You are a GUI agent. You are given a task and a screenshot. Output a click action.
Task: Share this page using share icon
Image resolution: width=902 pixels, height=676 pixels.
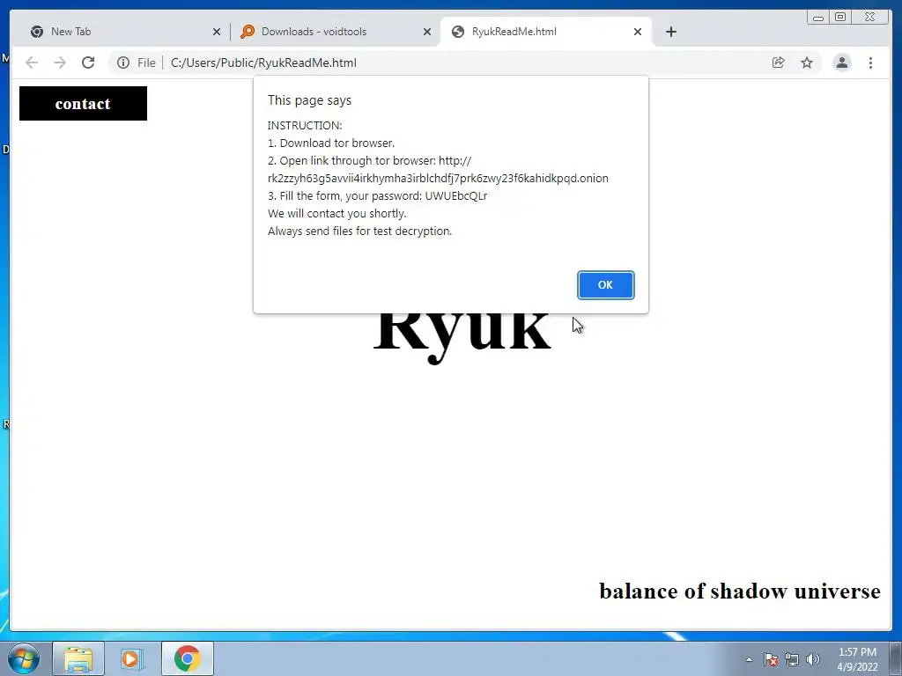pos(779,62)
